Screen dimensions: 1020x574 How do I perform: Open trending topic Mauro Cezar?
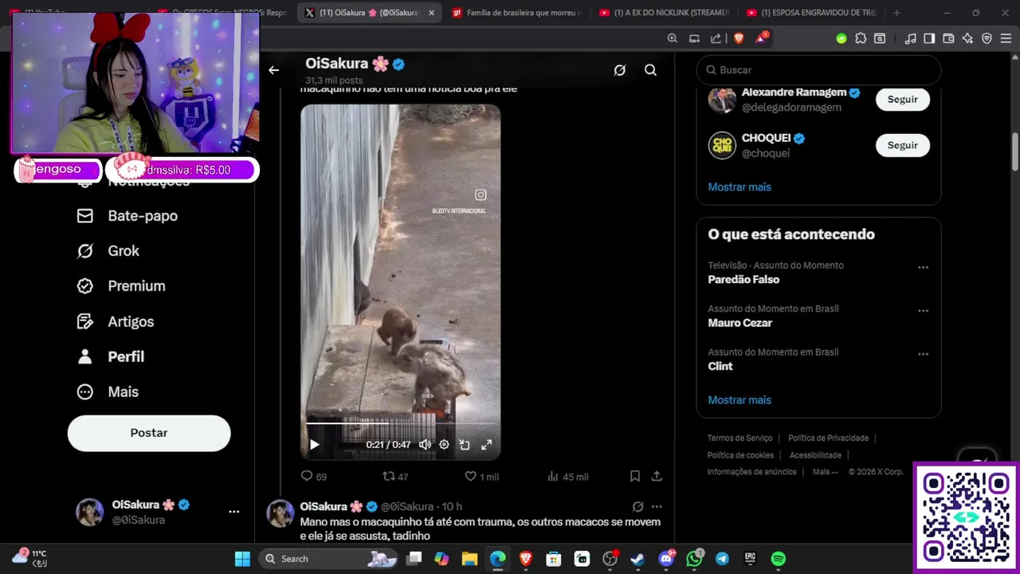tap(739, 323)
